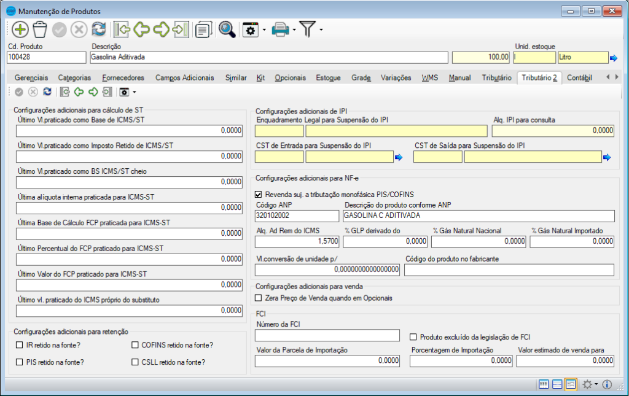Switch to grid view in status bar
Viewport: 629px width, 396px height.
[x=544, y=384]
